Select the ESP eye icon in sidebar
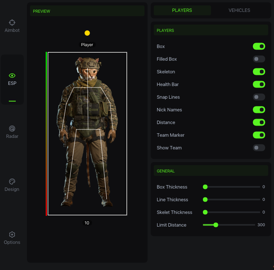274x270 pixels. coord(12,76)
